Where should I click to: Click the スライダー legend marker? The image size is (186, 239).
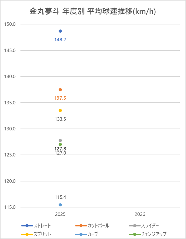[135, 225]
